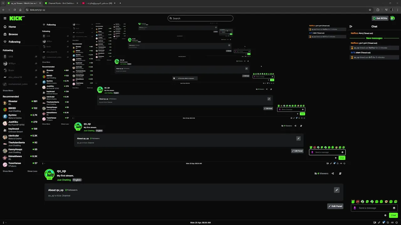The image size is (401, 225).
Task: Click the user icon right of share
Action: (340, 173)
